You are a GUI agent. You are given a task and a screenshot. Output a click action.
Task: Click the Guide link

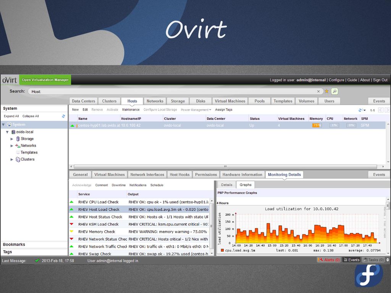[x=352, y=80]
